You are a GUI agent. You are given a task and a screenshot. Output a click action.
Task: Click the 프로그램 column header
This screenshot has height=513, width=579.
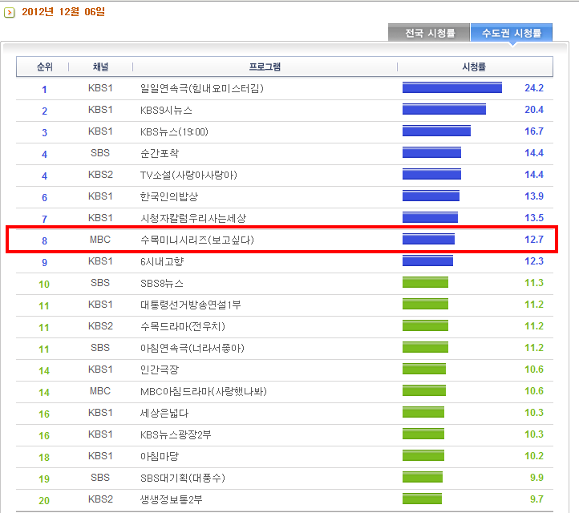(x=265, y=67)
